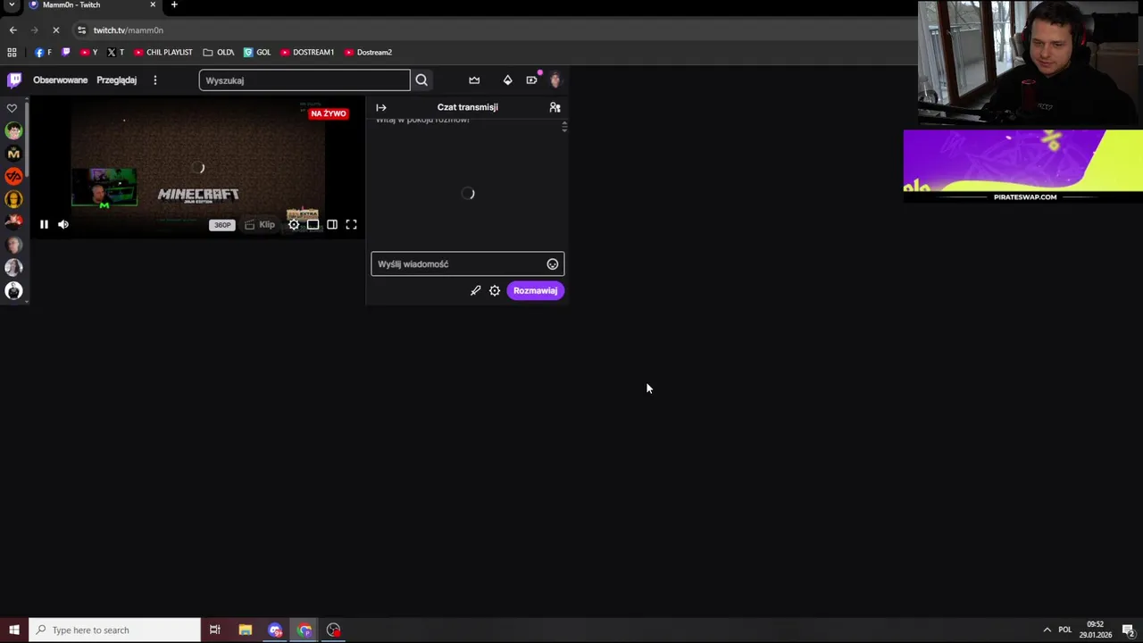Viewport: 1143px width, 643px height.
Task: Create a clip with Klip button
Action: pyautogui.click(x=260, y=225)
